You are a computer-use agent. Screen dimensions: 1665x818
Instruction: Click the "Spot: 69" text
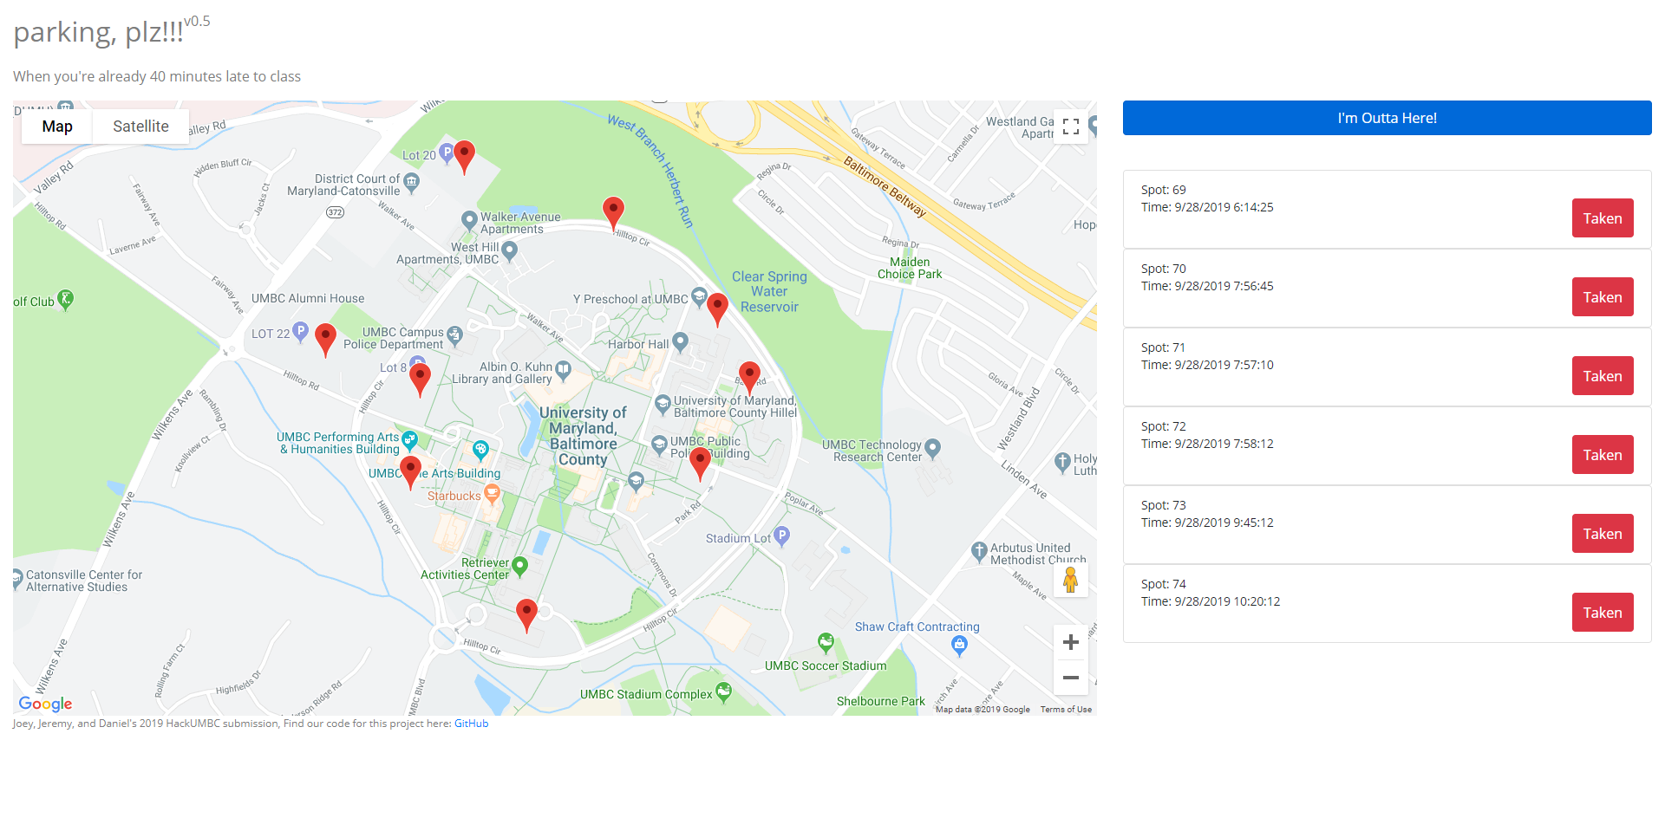click(1163, 190)
